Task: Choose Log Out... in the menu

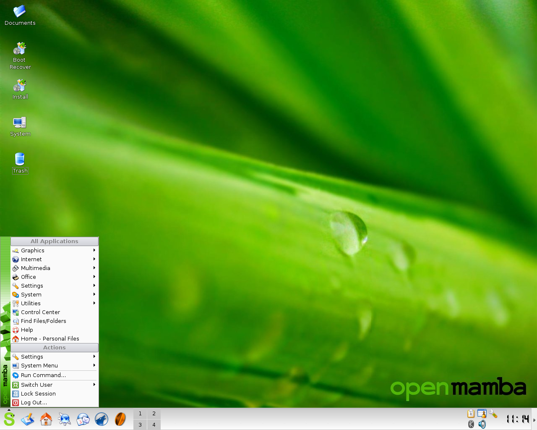Action: 55,402
